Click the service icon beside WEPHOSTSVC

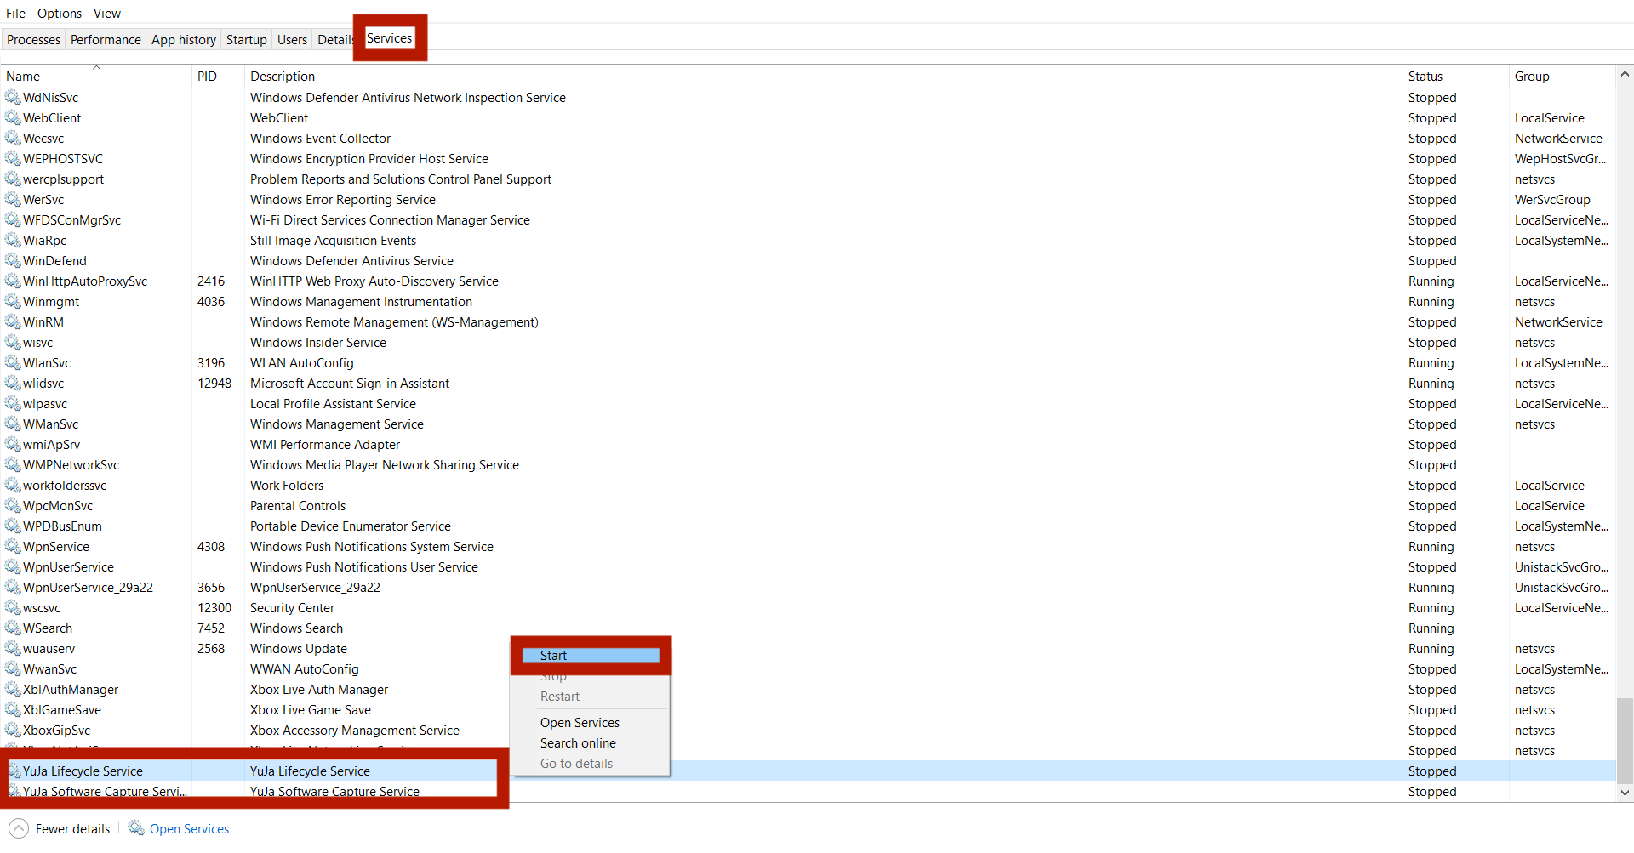[13, 158]
